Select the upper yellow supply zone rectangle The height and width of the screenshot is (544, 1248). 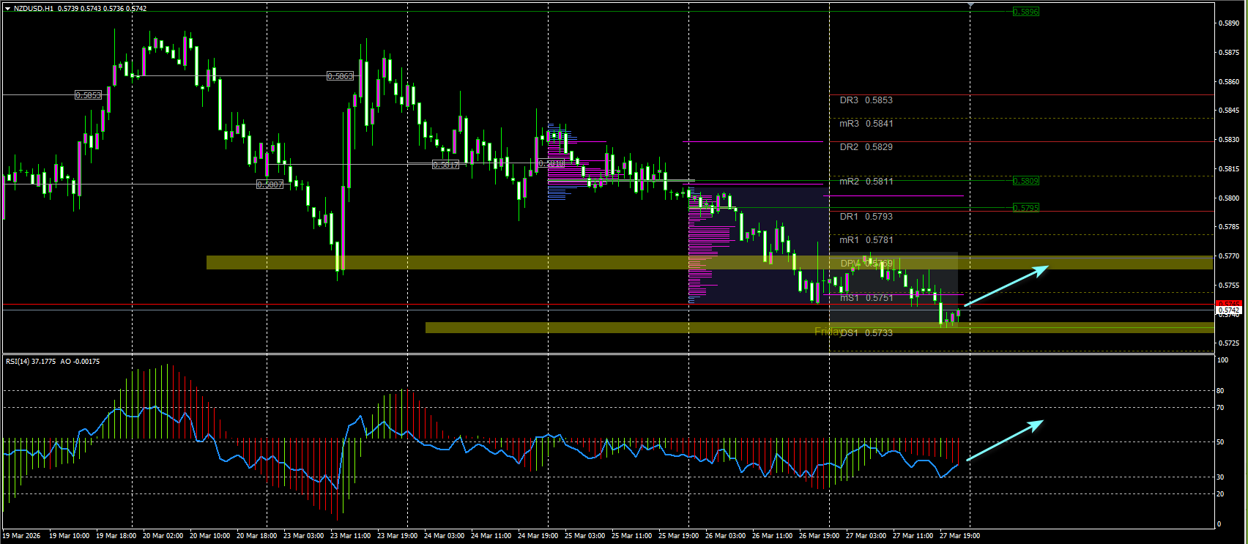(x=710, y=262)
